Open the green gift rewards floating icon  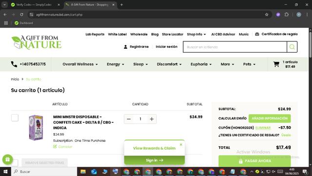point(7,159)
